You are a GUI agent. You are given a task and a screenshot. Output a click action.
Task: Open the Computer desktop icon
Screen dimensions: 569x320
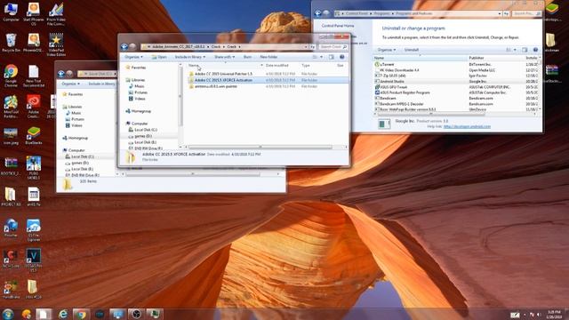[11, 12]
